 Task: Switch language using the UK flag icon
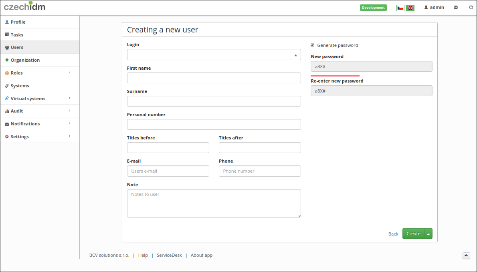point(410,8)
